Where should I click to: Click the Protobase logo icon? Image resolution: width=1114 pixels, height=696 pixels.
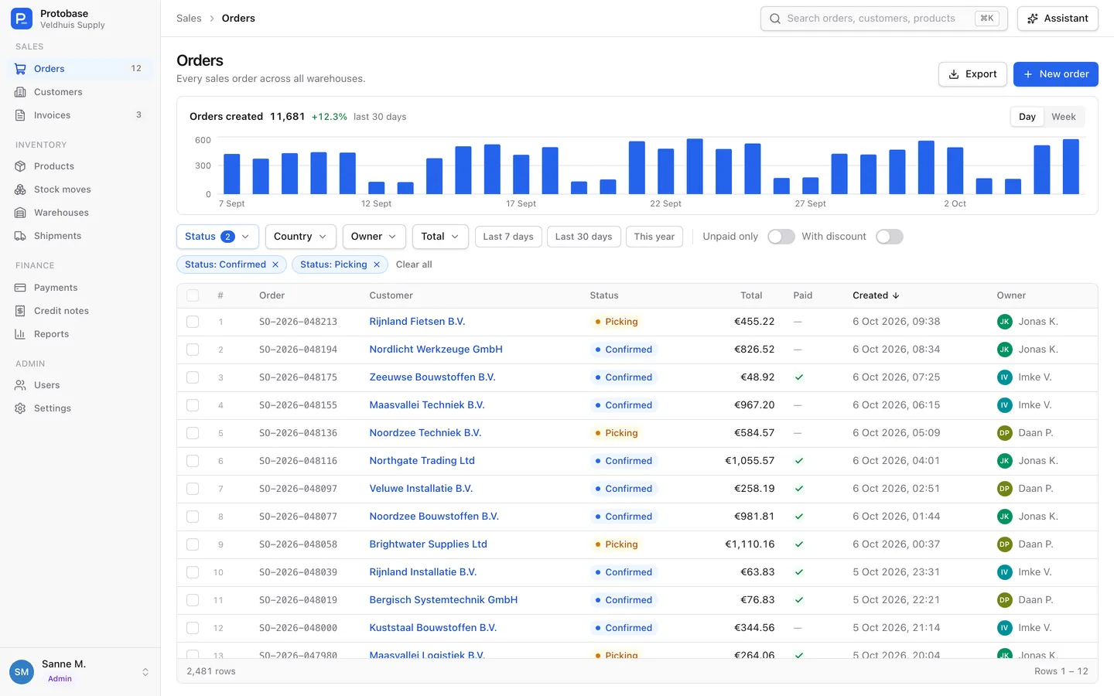click(22, 19)
